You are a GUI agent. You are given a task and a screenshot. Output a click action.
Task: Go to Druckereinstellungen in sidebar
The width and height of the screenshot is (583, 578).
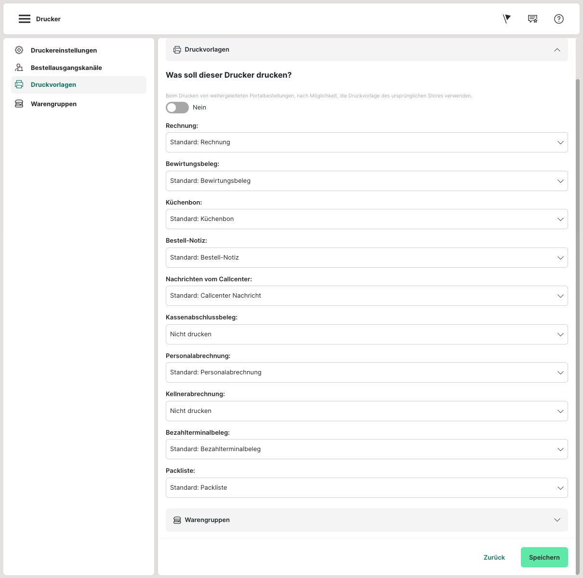[x=64, y=50]
